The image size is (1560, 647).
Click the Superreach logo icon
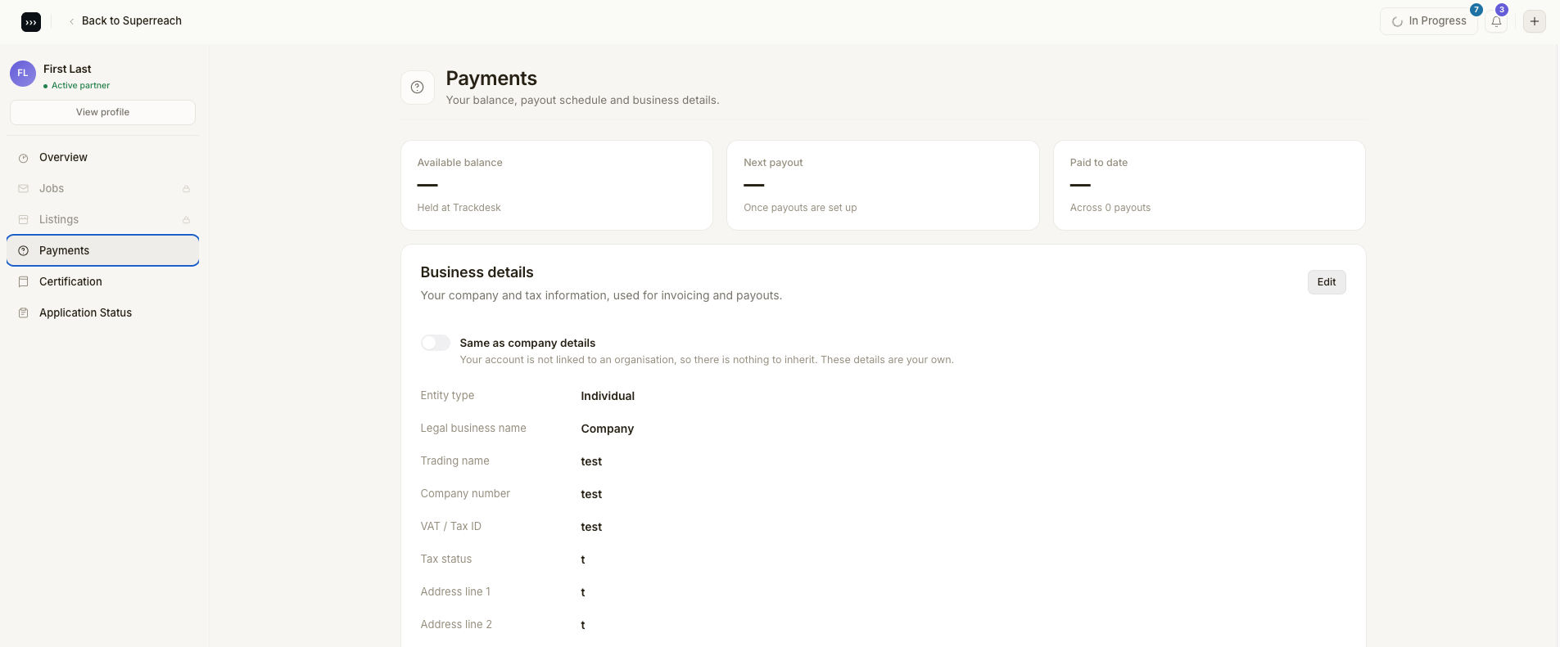[31, 22]
